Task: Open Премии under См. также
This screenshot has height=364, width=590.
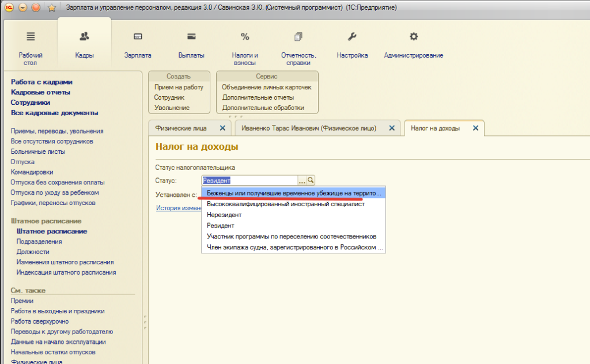Action: point(22,301)
